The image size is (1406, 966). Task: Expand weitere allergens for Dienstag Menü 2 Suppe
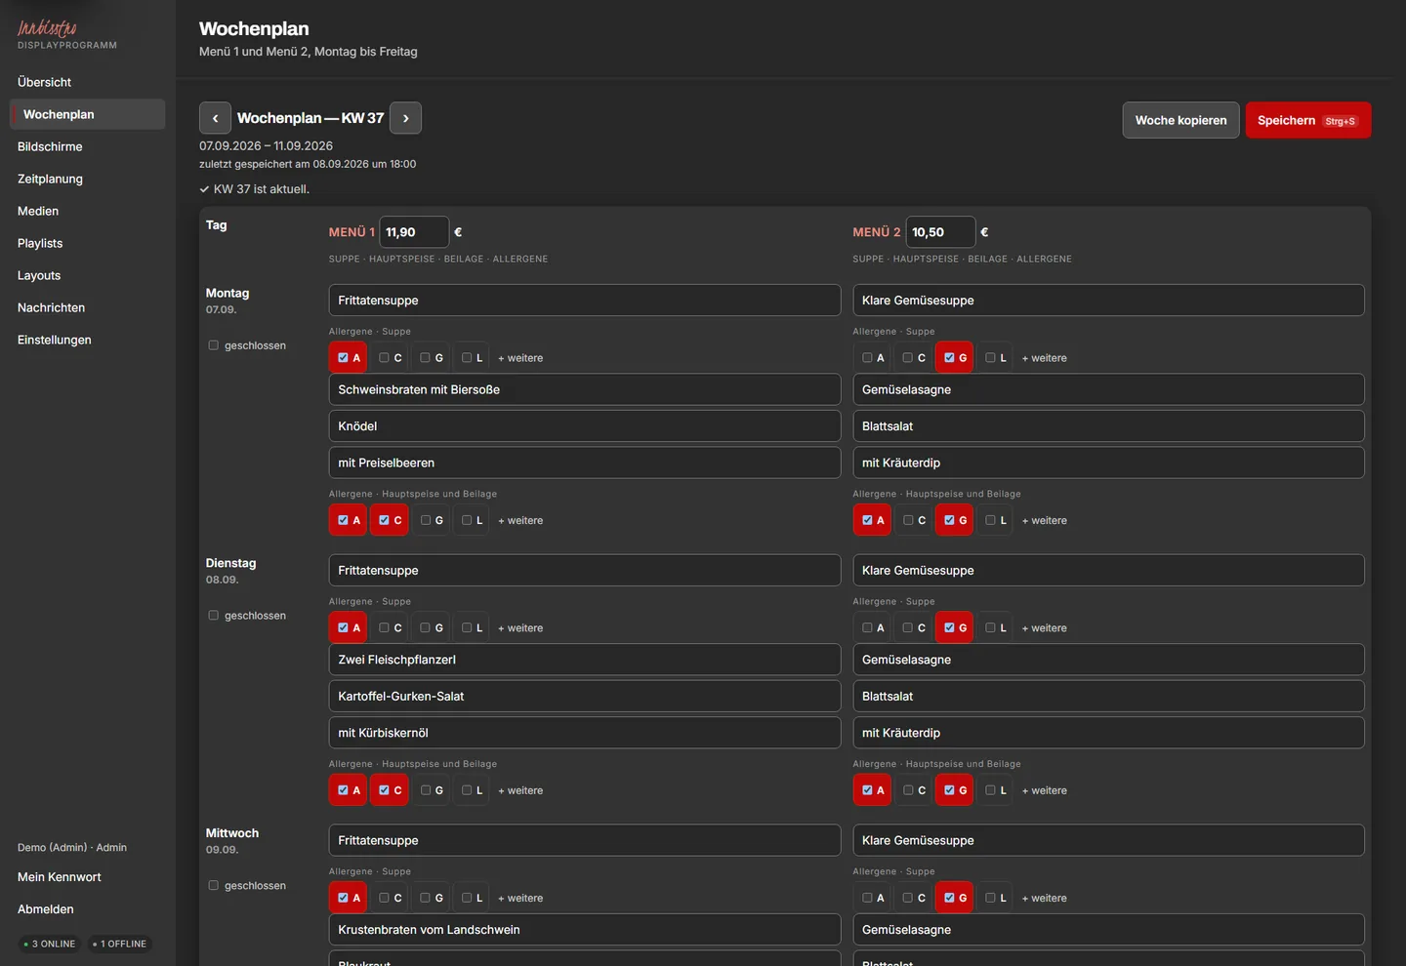point(1044,628)
